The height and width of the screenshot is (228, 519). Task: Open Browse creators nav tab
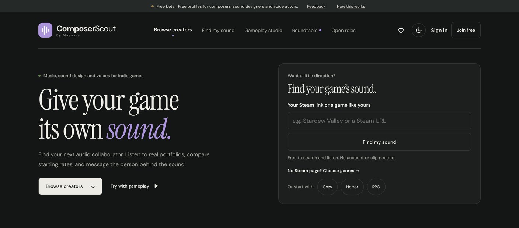(173, 30)
